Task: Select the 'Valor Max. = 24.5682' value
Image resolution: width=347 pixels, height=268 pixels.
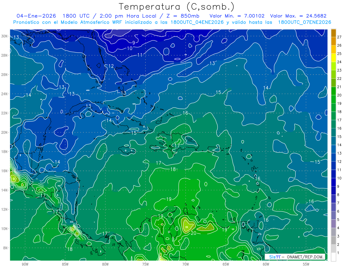Action: tap(298, 16)
